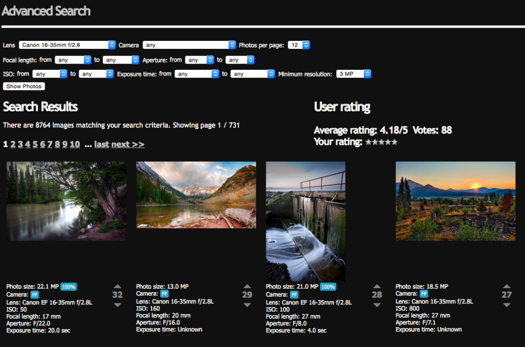The height and width of the screenshot is (347, 525).
Task: Open the ISO to dropdown
Action: [96, 74]
